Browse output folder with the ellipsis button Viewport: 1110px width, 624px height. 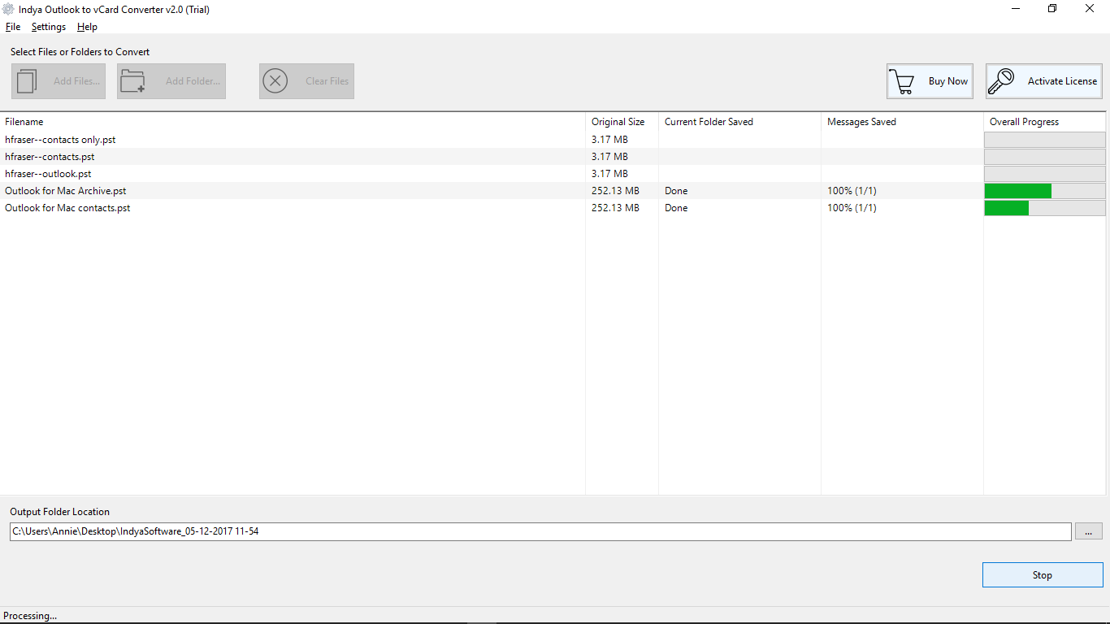pos(1089,531)
